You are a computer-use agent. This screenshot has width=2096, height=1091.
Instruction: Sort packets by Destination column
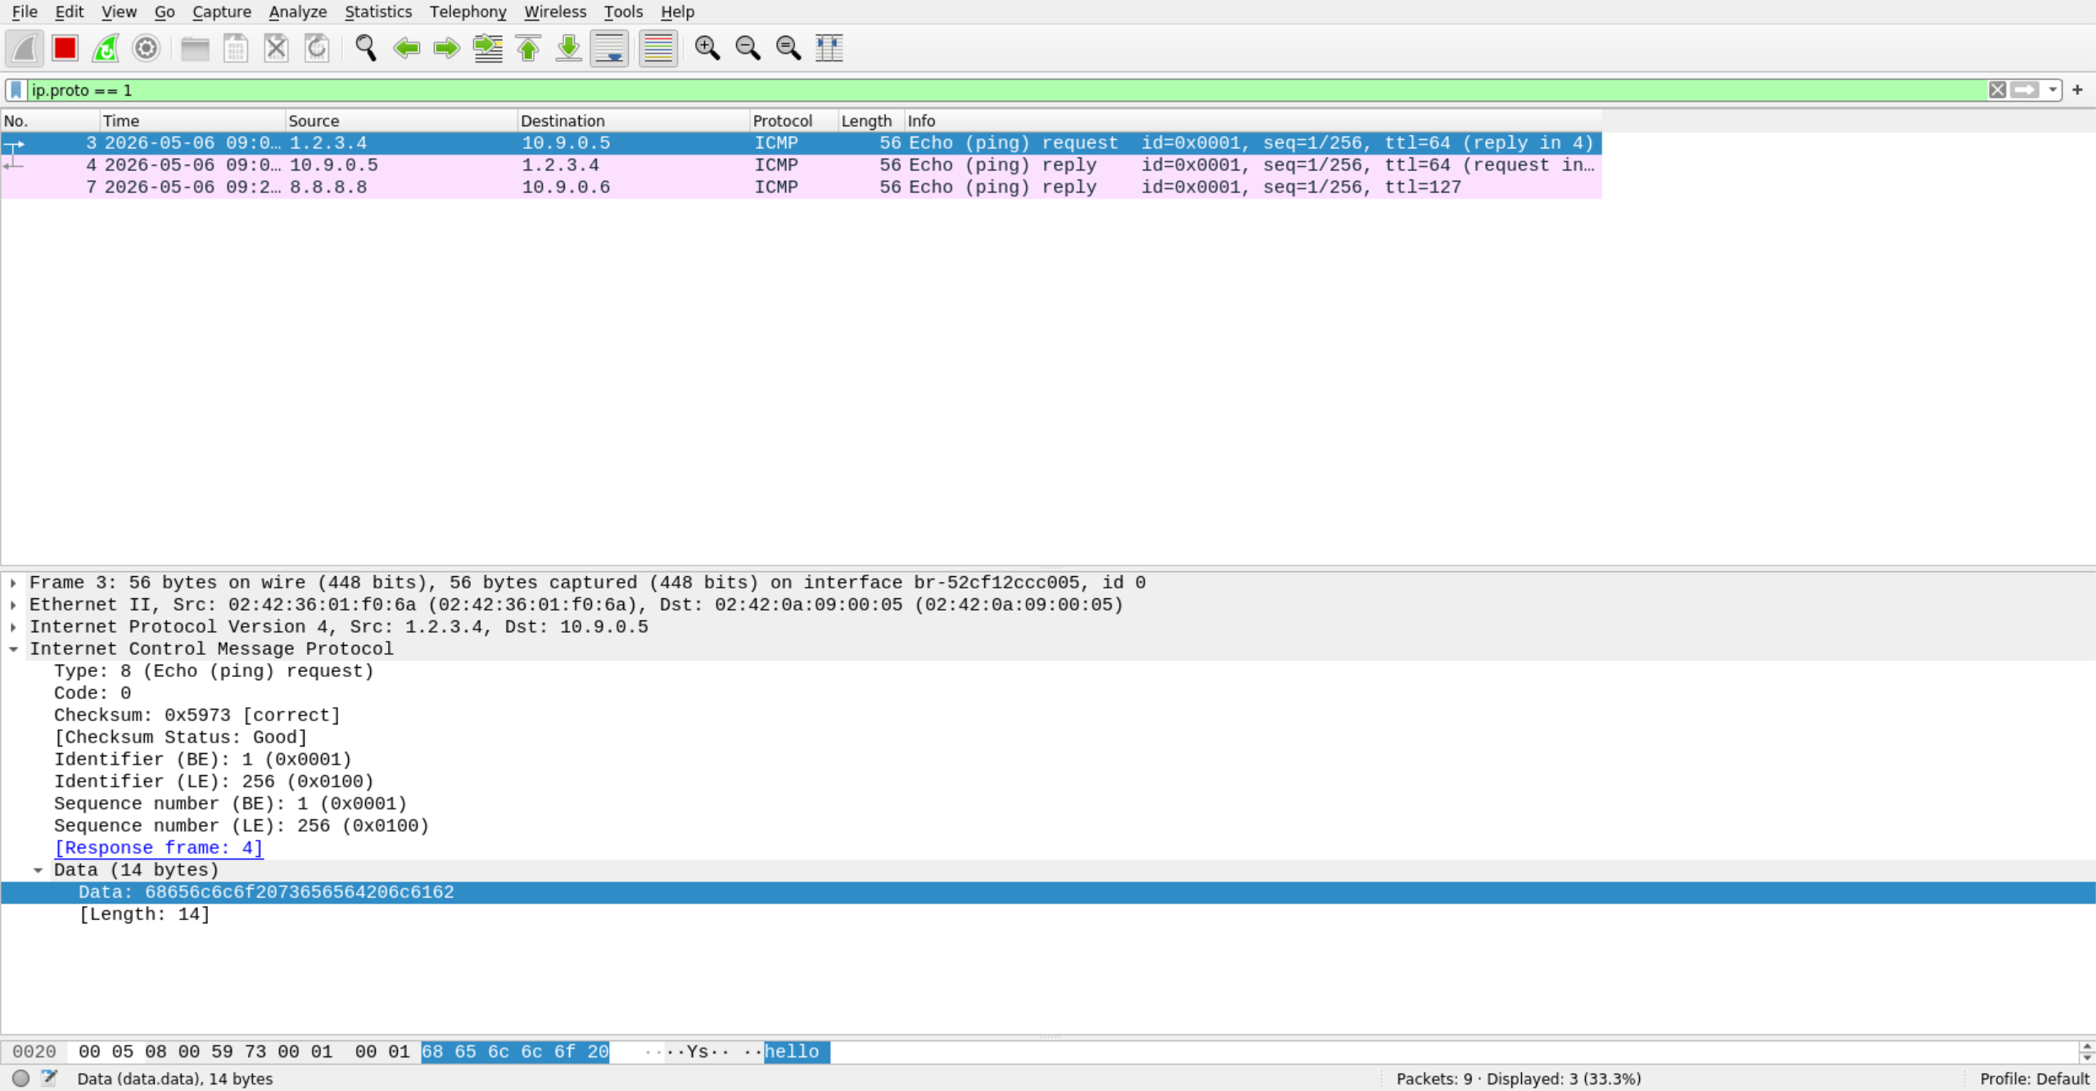pos(634,121)
